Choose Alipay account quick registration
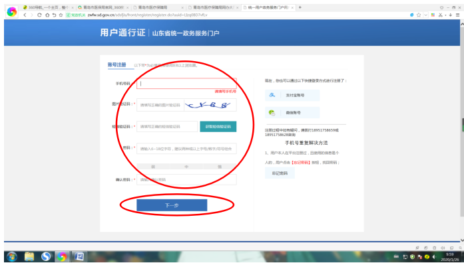This screenshot has height=263, width=464. (292, 96)
